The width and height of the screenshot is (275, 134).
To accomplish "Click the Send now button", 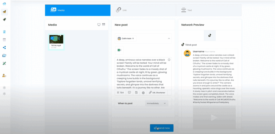I will pyautogui.click(x=162, y=128).
